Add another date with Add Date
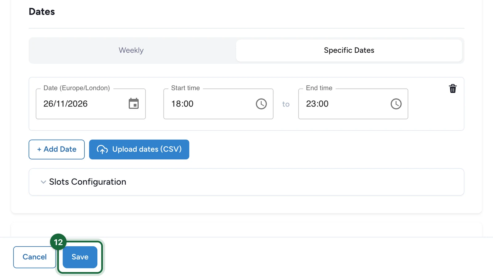This screenshot has width=493, height=277. point(57,149)
